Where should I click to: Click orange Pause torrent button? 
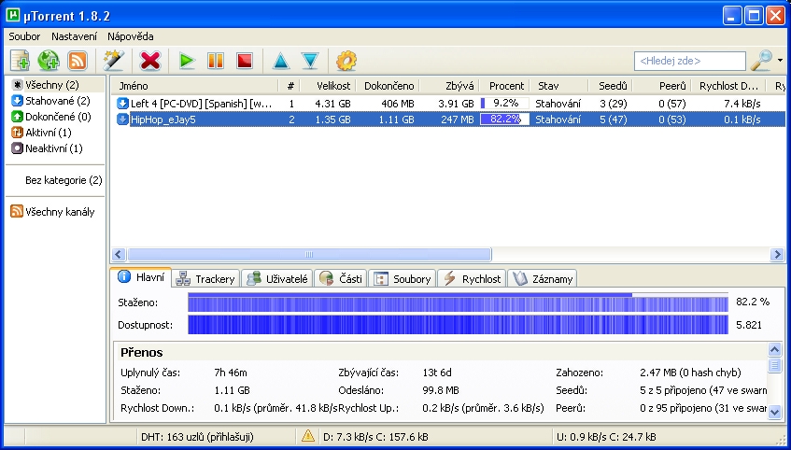(216, 61)
